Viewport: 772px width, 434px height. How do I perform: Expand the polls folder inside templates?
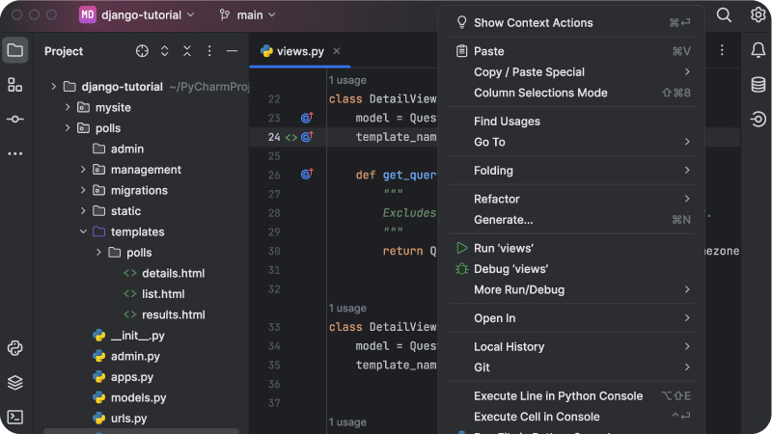click(98, 252)
